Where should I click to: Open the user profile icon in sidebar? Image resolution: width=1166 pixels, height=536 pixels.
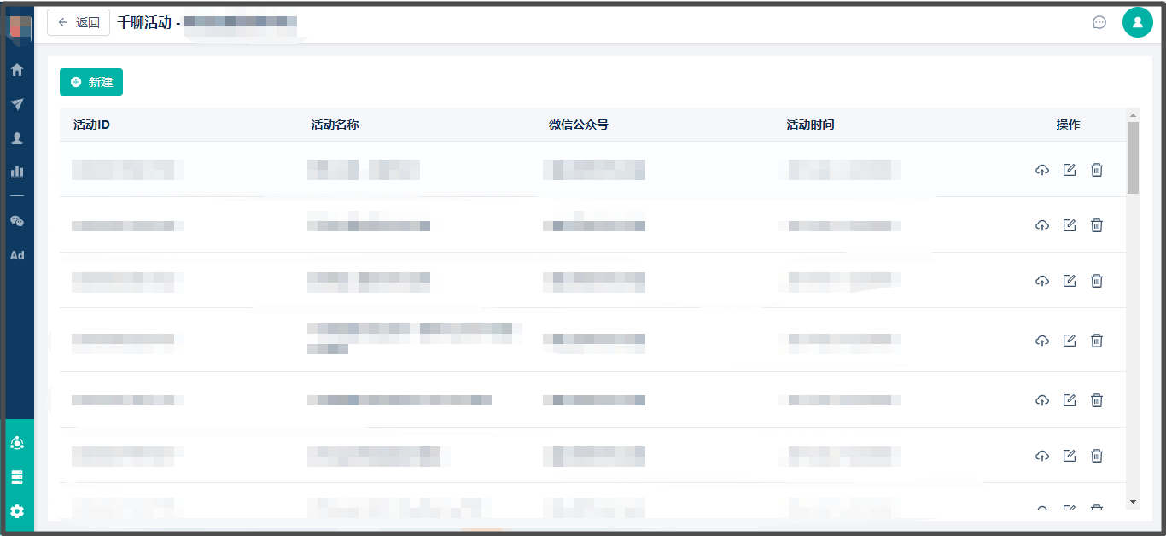pyautogui.click(x=17, y=138)
